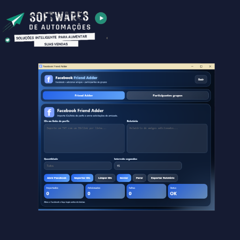Click the 'Importe IDs/links de perfis' subtitle text
Screen dimensions: 240x240
(87, 116)
